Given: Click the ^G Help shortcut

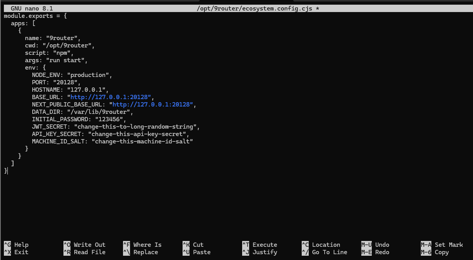Looking at the screenshot, I should click(16, 245).
